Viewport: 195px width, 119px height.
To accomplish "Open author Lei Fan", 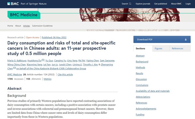I will coord(47,65).
